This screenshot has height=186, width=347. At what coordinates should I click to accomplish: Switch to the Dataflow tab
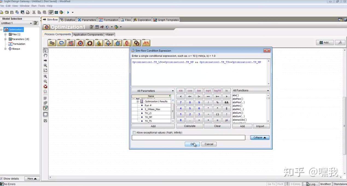68,20
